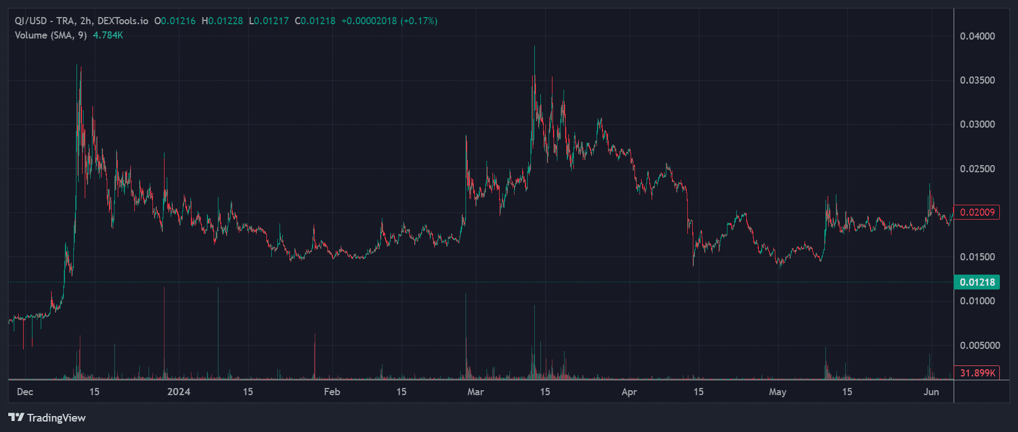Click the Volume (SMA, 9) indicator label
This screenshot has height=432, width=1018.
(51, 35)
